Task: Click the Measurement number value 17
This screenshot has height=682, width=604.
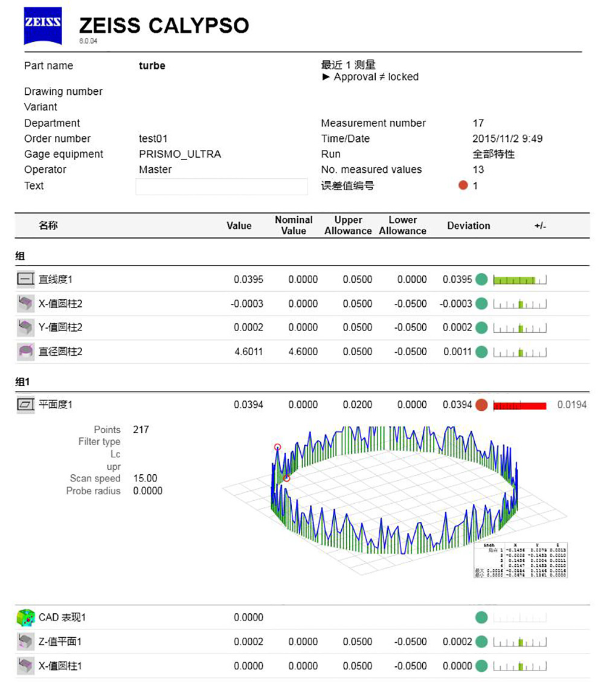Action: tap(478, 123)
